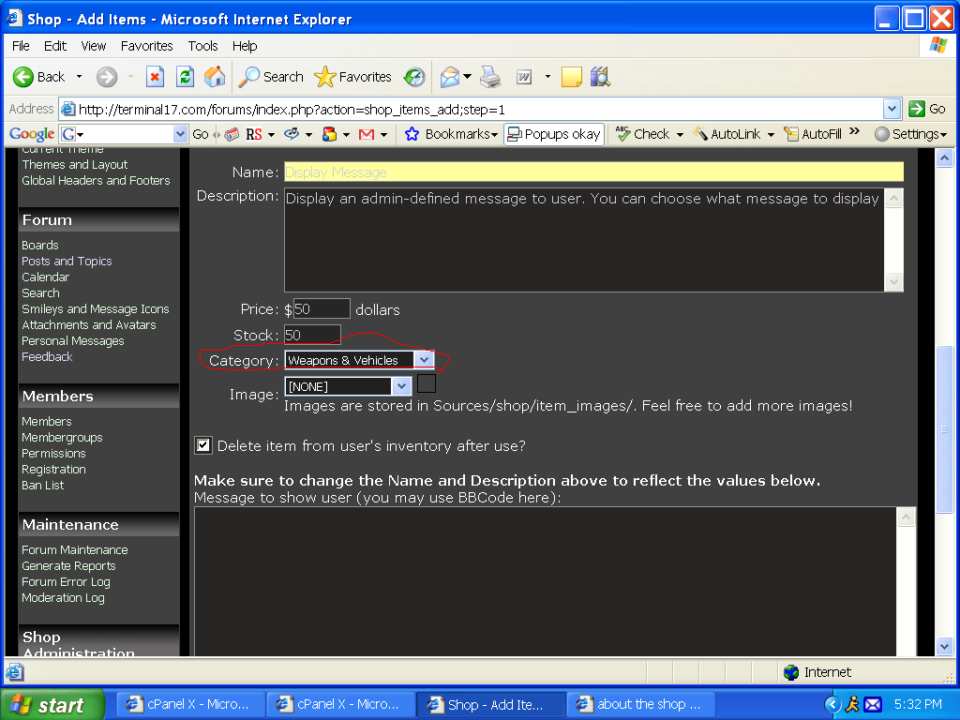Click the Print icon in toolbar
The image size is (960, 720).
pyautogui.click(x=490, y=77)
